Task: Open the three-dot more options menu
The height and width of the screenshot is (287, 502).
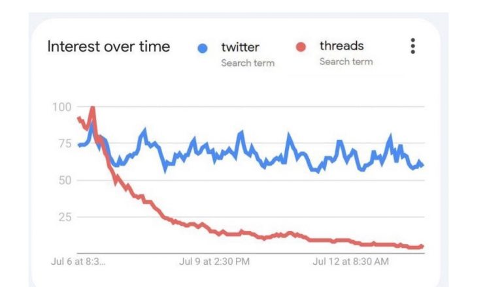Action: [x=412, y=46]
